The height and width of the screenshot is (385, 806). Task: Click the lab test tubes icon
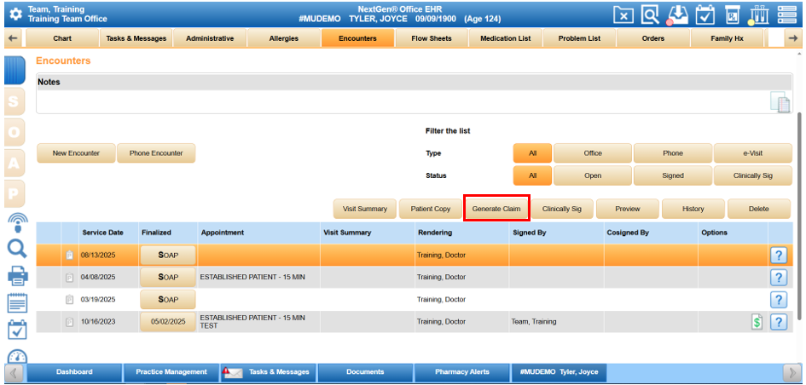[760, 14]
